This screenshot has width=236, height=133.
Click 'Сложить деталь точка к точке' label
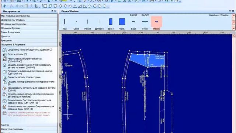tap(24, 77)
